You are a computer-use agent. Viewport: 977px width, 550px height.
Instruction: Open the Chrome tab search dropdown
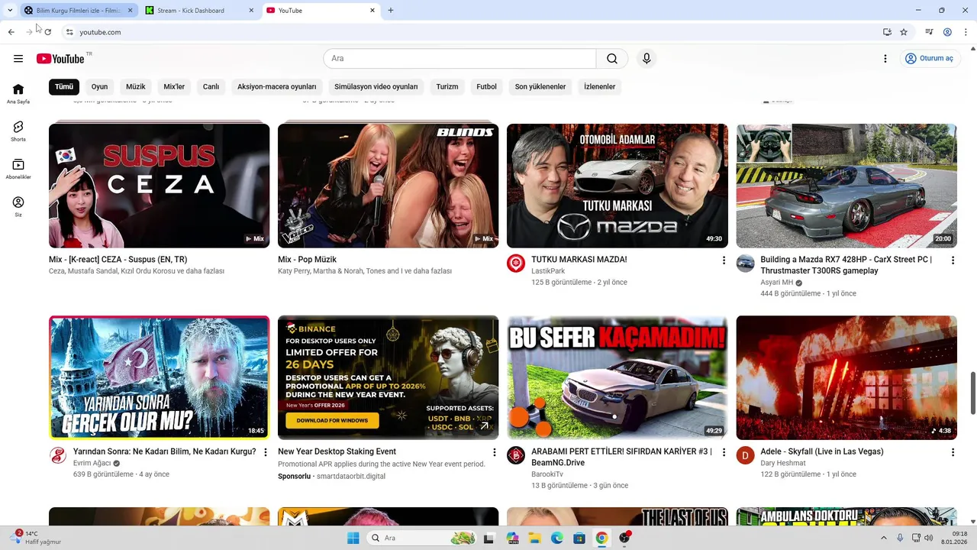point(10,11)
